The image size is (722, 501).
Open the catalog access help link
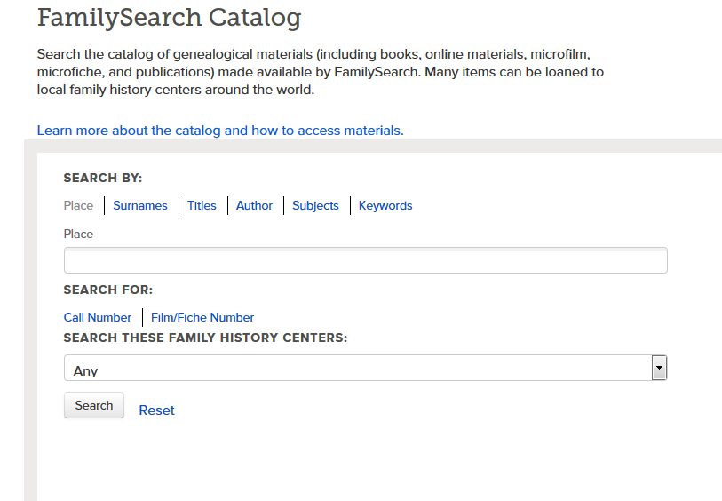(x=220, y=131)
